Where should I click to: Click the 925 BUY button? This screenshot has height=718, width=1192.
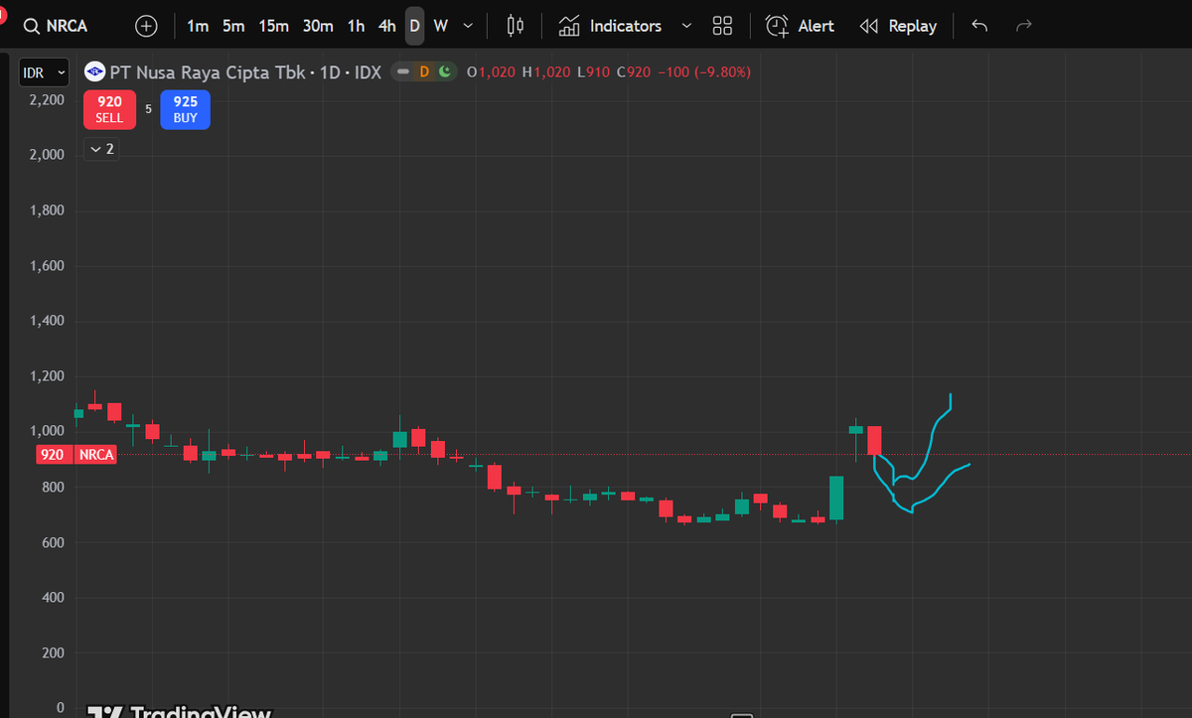click(x=185, y=109)
